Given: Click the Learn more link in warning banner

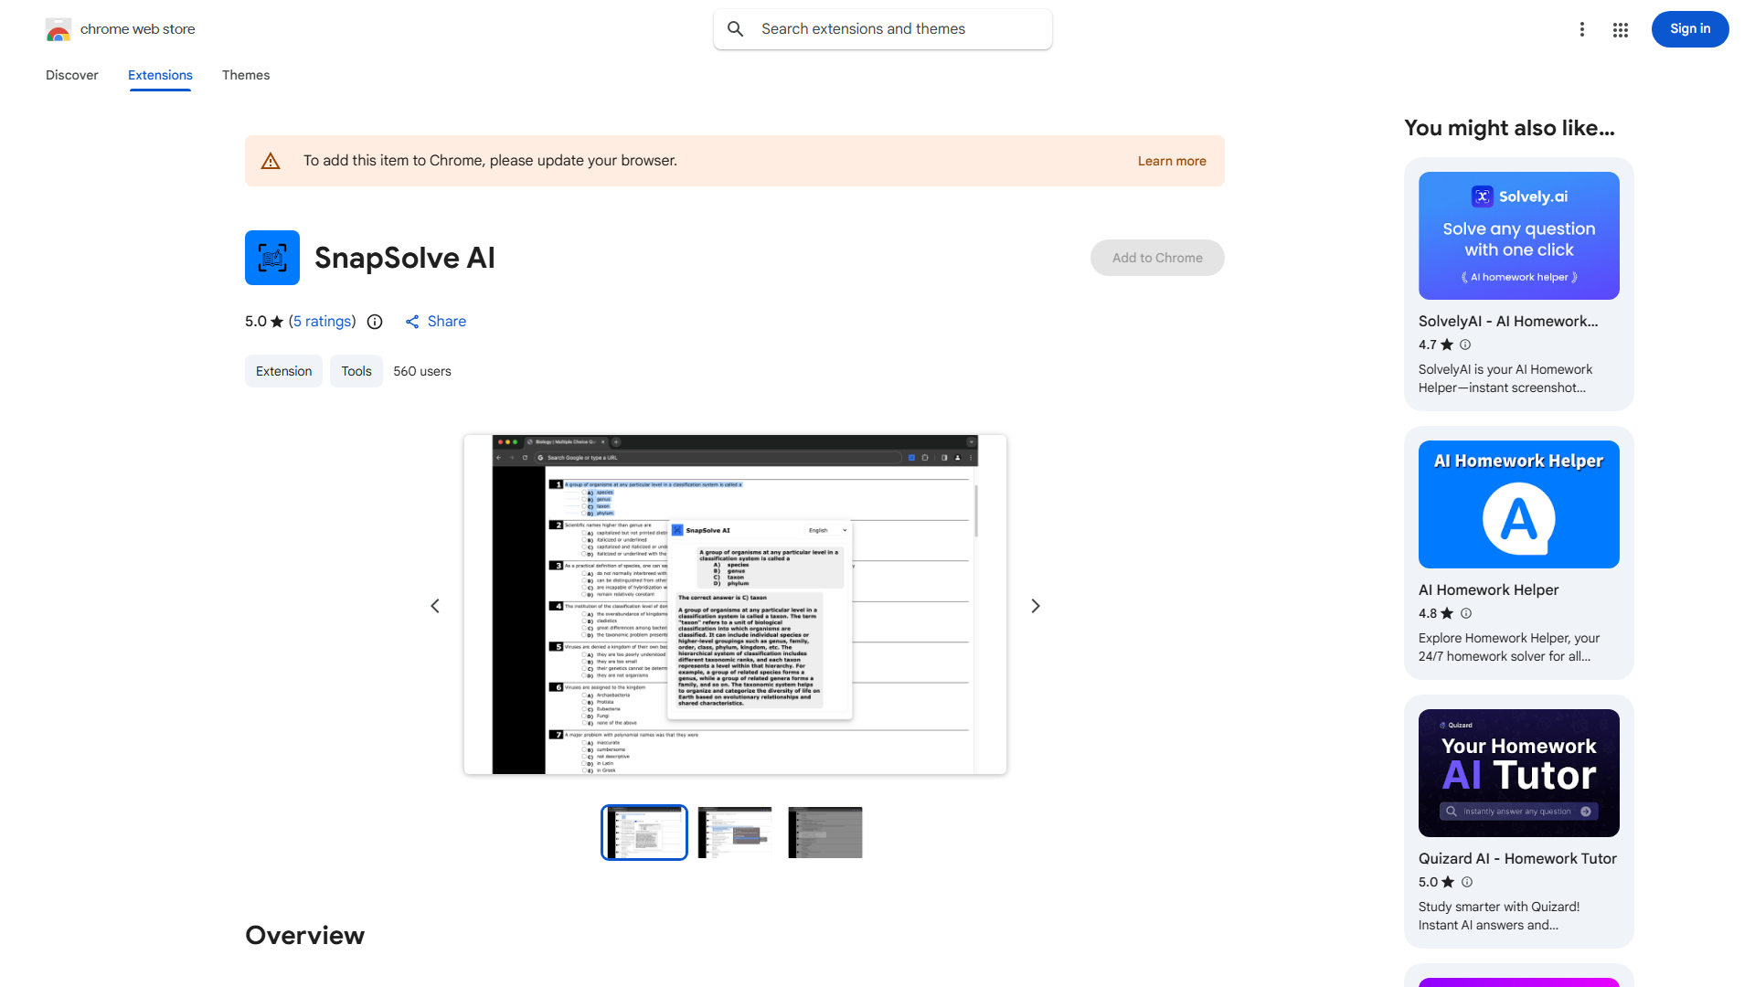Looking at the screenshot, I should [x=1172, y=161].
